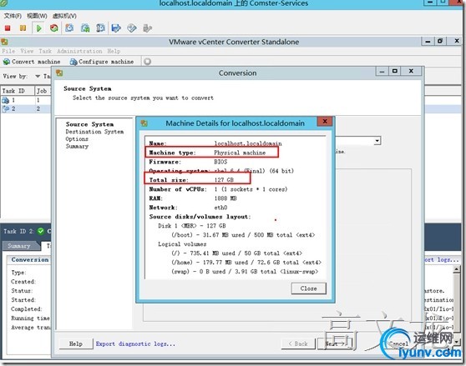The image size is (466, 366).
Task: Open the Converter View menu
Action: coord(27,51)
